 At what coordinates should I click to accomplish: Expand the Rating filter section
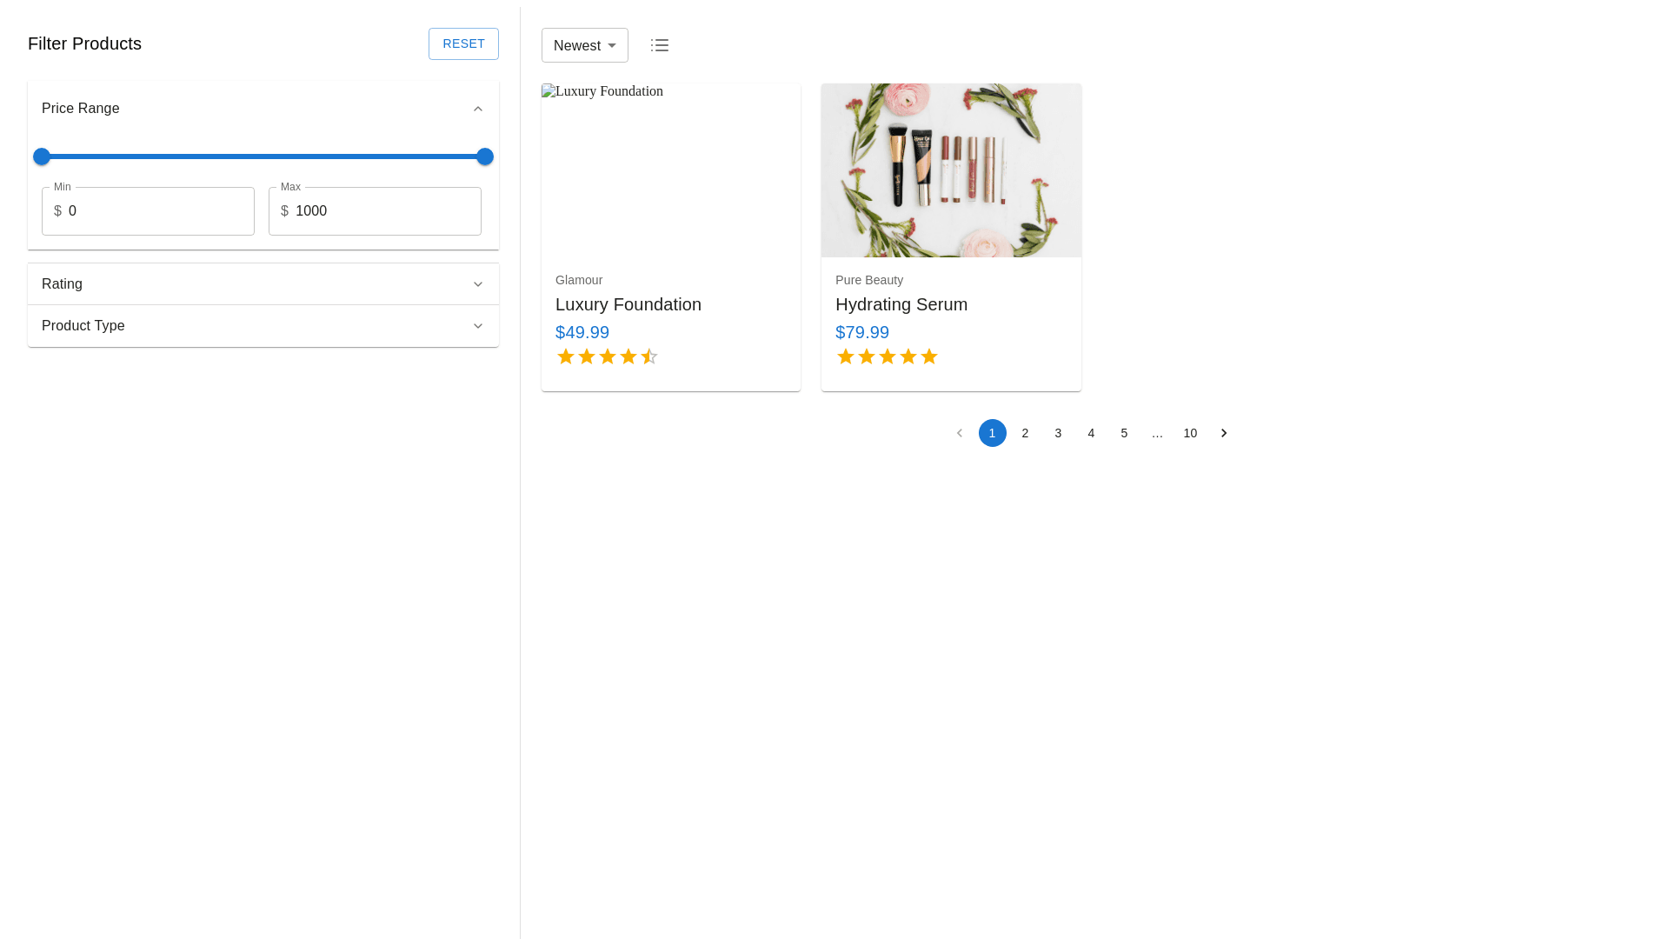(x=263, y=284)
